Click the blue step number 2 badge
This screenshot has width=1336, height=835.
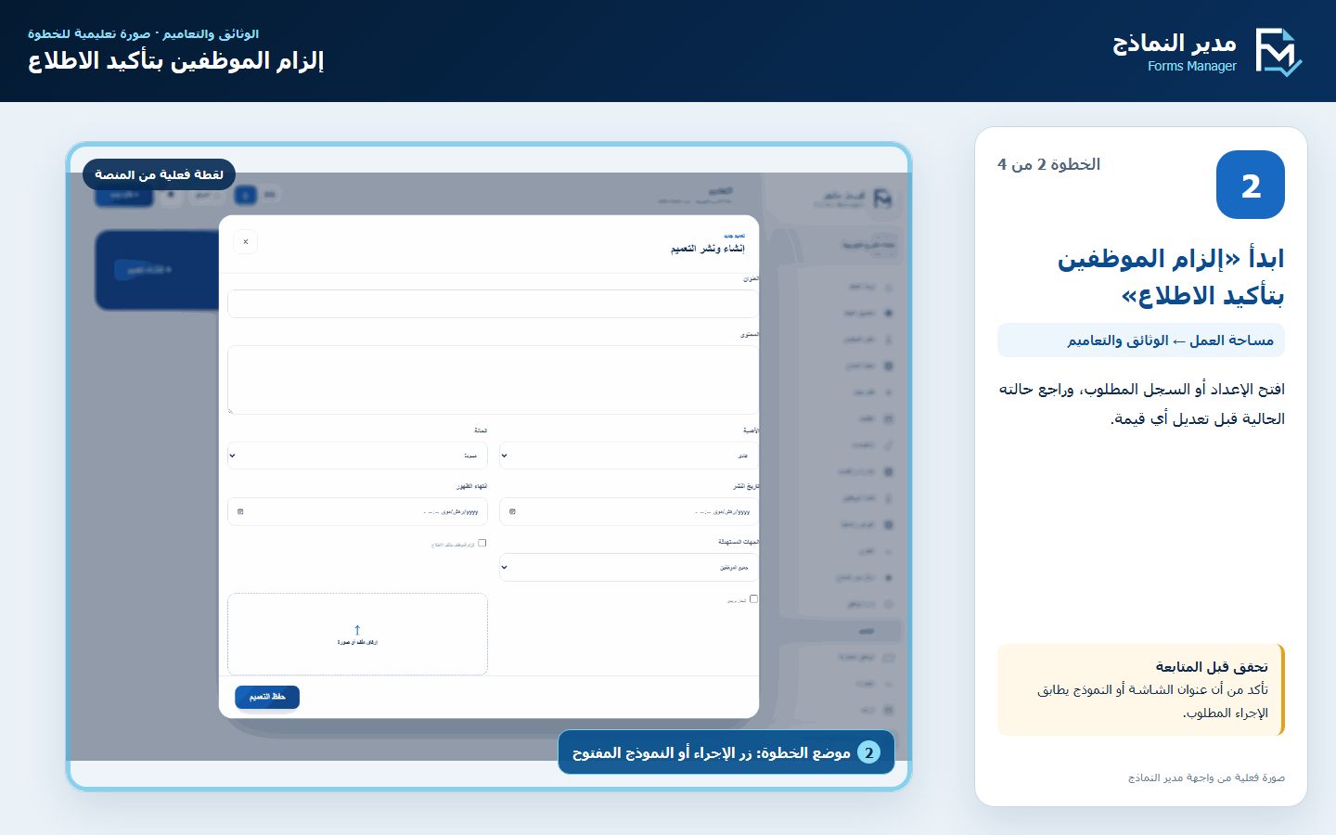click(x=1250, y=185)
